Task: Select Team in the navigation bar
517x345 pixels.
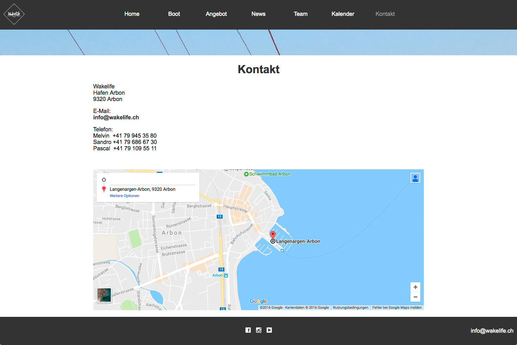Action: point(300,14)
